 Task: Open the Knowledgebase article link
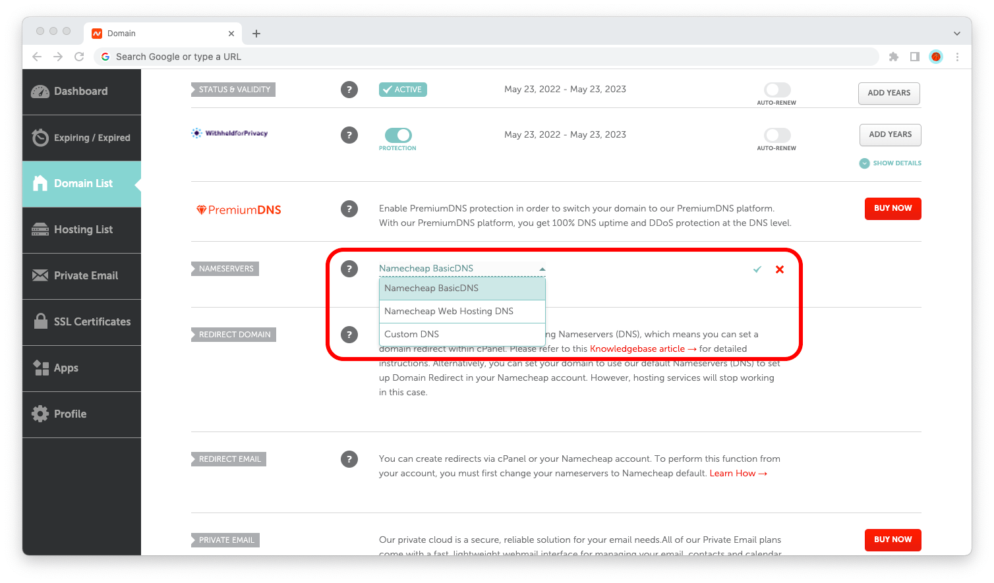click(x=643, y=349)
